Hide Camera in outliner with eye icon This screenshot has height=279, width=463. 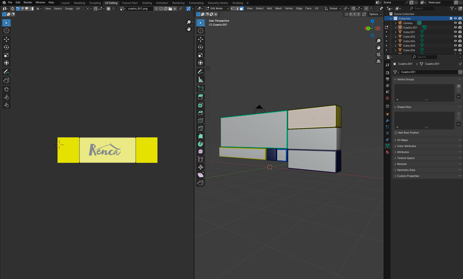coord(455,23)
